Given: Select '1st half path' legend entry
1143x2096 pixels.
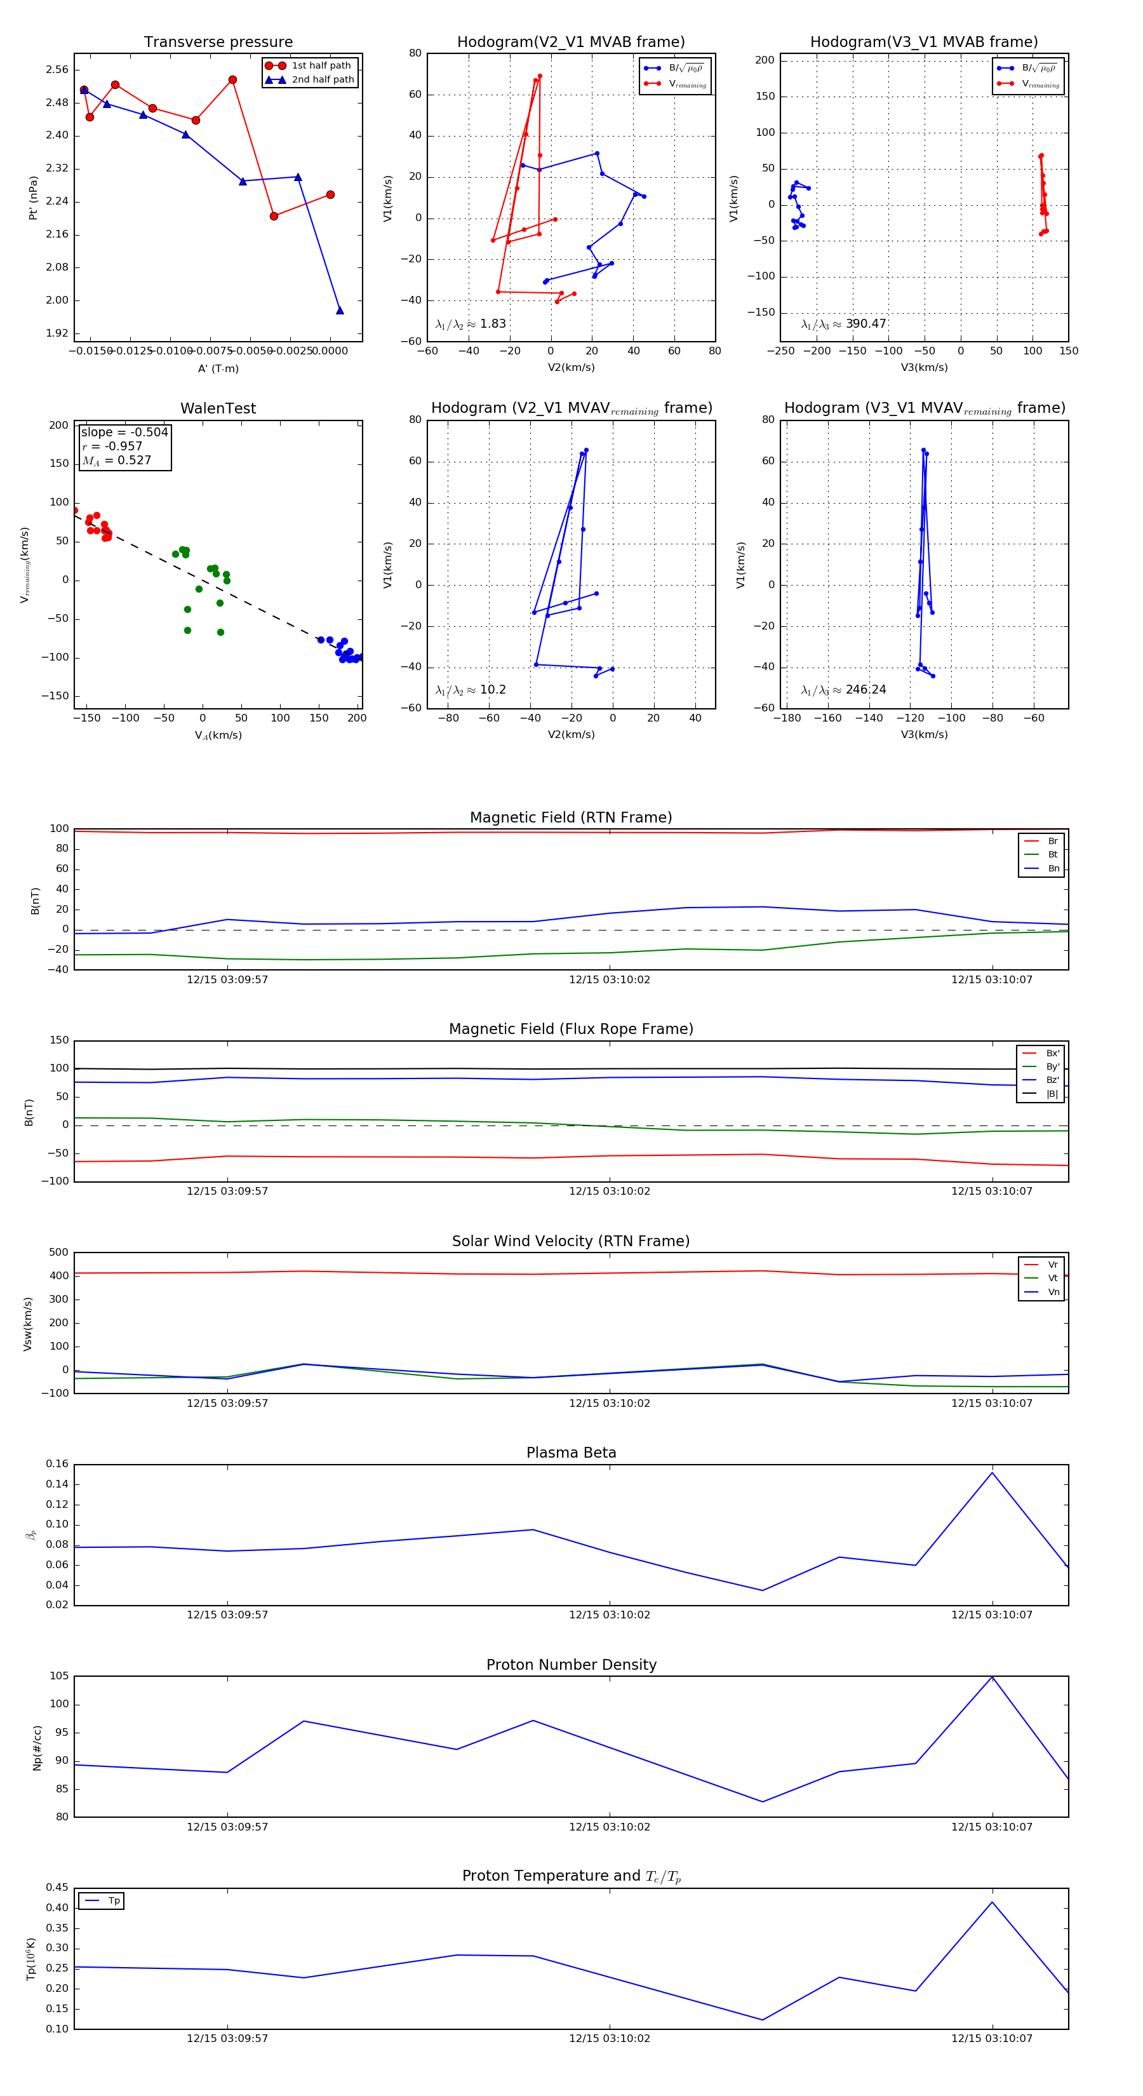Looking at the screenshot, I should (309, 66).
